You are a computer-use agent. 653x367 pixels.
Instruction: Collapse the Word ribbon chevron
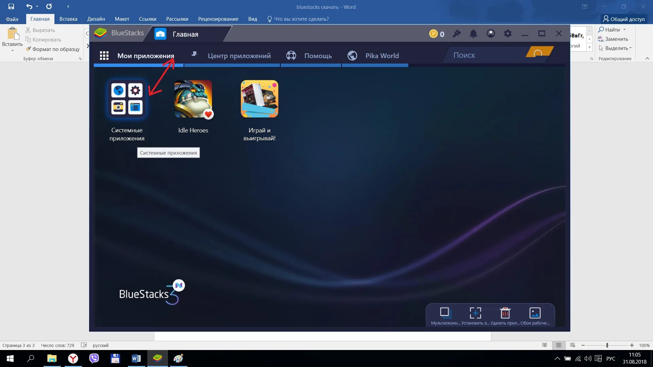647,58
